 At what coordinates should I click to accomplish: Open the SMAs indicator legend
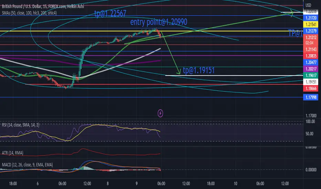click(x=29, y=13)
